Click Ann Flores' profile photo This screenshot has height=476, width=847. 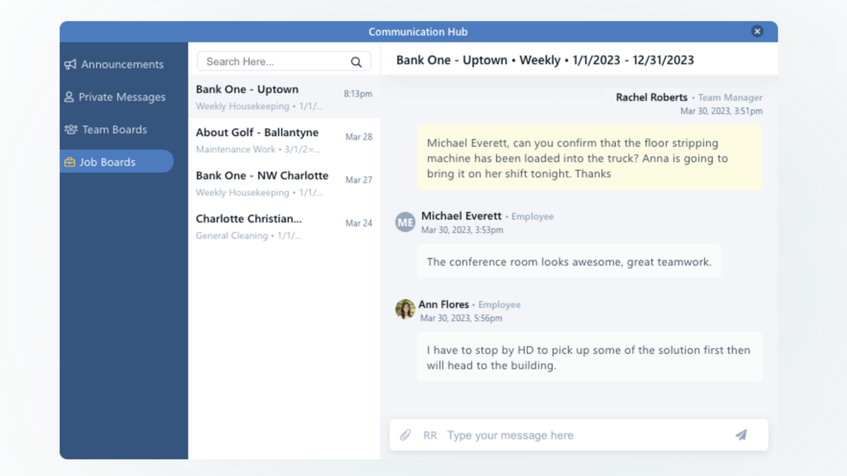click(x=405, y=310)
